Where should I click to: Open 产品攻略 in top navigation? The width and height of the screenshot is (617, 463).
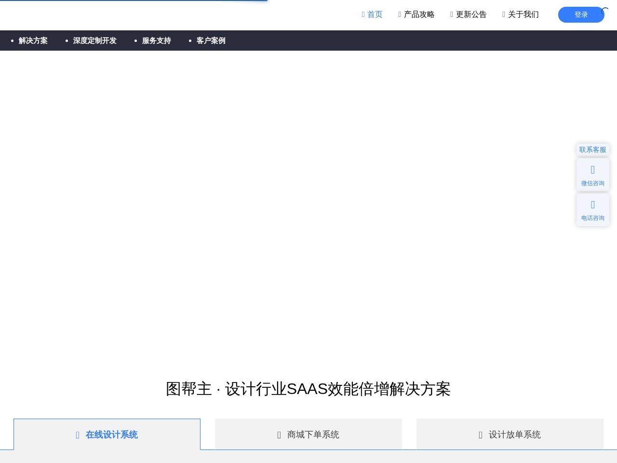(416, 14)
